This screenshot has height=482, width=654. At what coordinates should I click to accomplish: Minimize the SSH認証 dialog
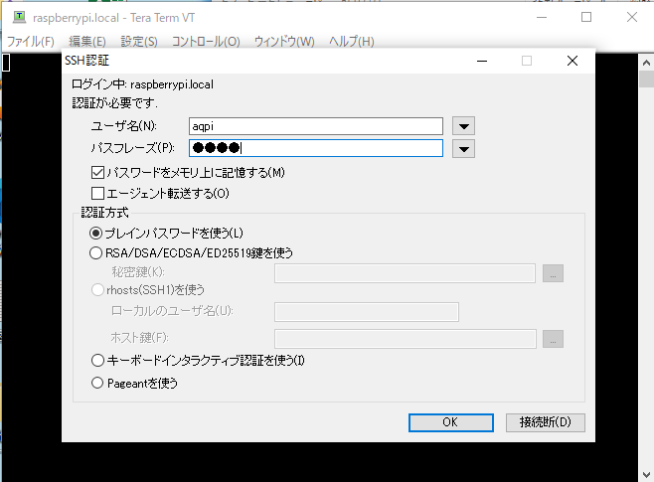click(x=482, y=61)
